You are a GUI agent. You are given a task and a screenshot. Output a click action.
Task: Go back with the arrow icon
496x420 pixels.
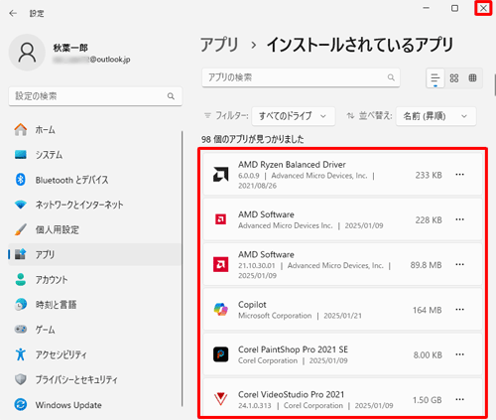[x=13, y=13]
